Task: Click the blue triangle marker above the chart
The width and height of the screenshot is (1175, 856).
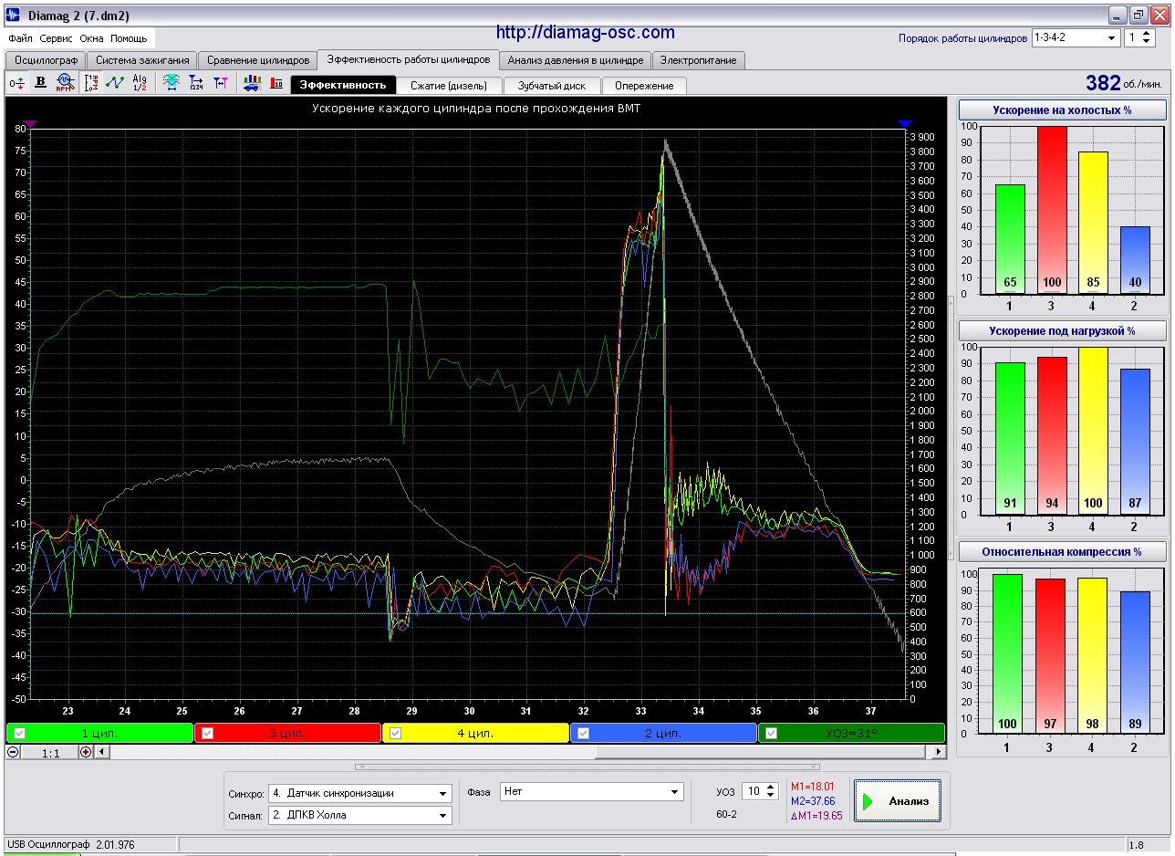Action: (x=904, y=123)
